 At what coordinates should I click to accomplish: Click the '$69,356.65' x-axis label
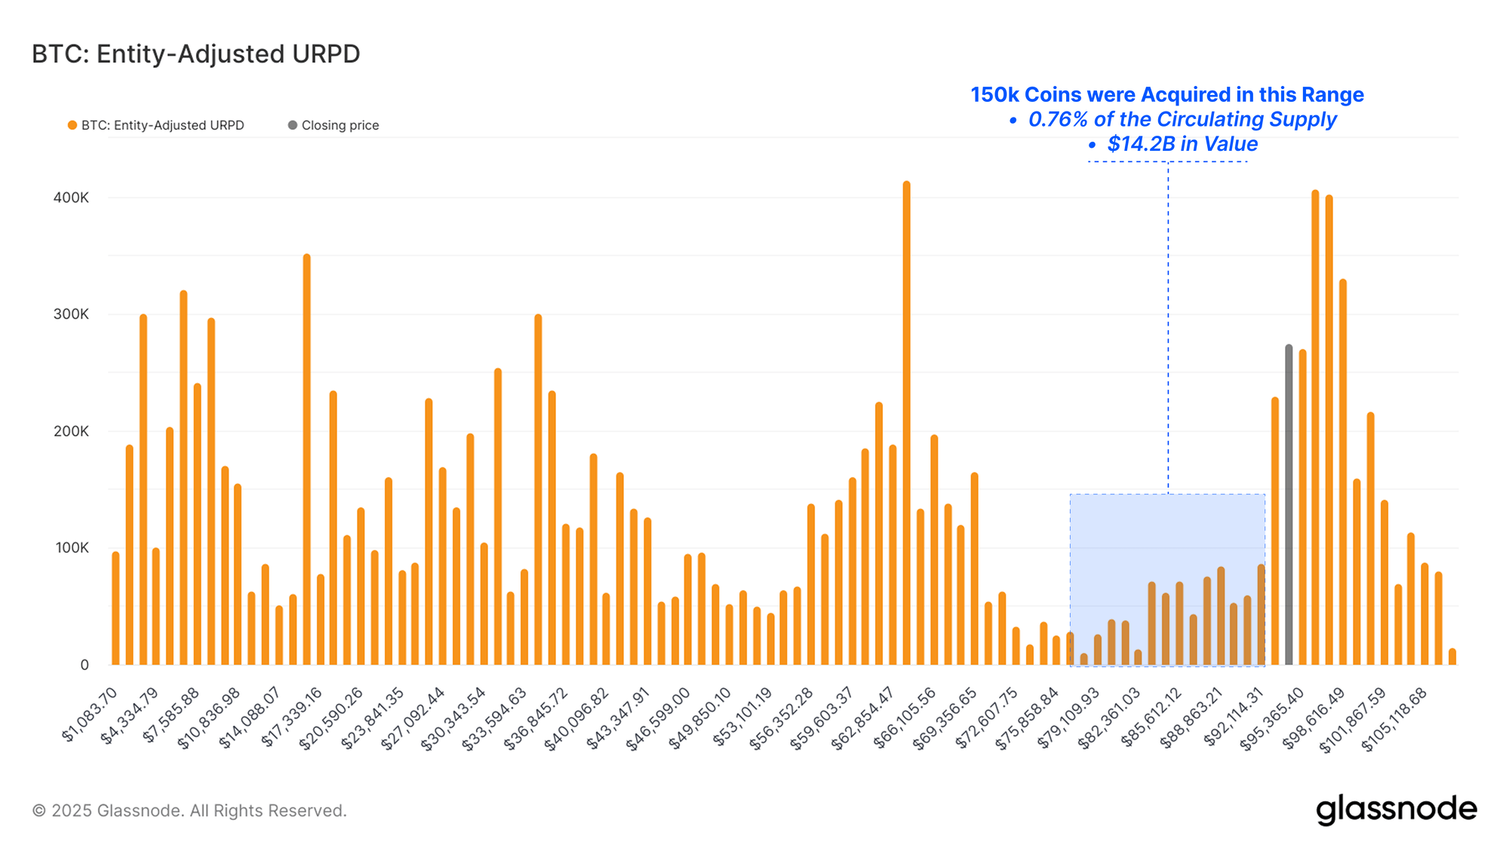945,718
